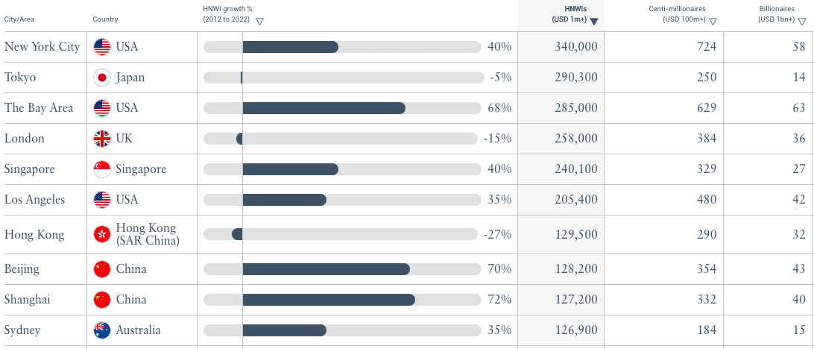The height and width of the screenshot is (349, 814).
Task: Click the Australia flag icon in Sydney row
Action: pyautogui.click(x=102, y=330)
